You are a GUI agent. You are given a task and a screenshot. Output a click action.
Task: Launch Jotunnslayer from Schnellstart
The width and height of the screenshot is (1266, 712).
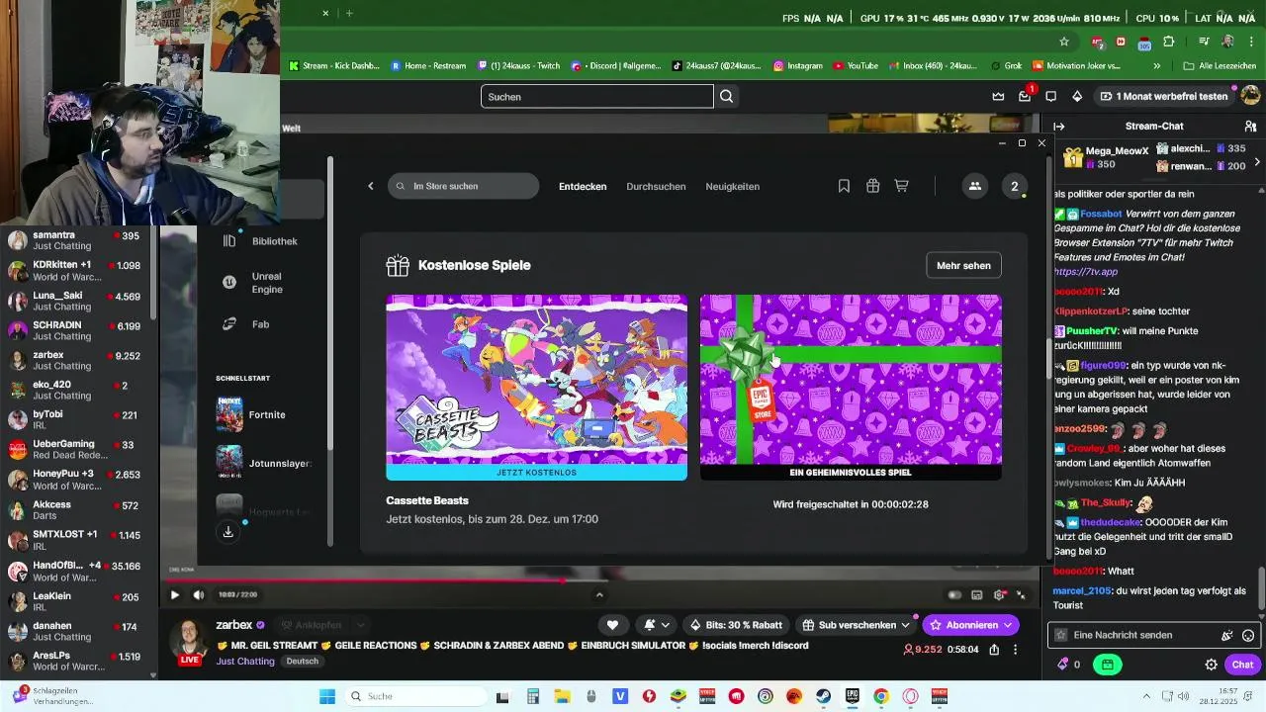[263, 463]
